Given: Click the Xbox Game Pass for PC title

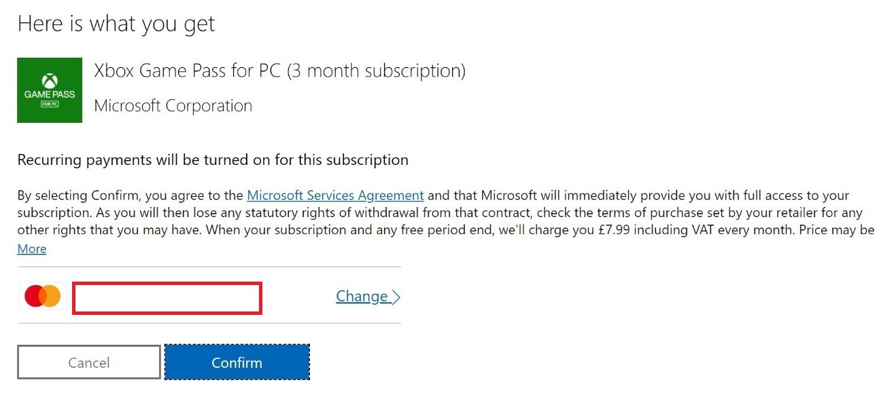Looking at the screenshot, I should pyautogui.click(x=279, y=71).
